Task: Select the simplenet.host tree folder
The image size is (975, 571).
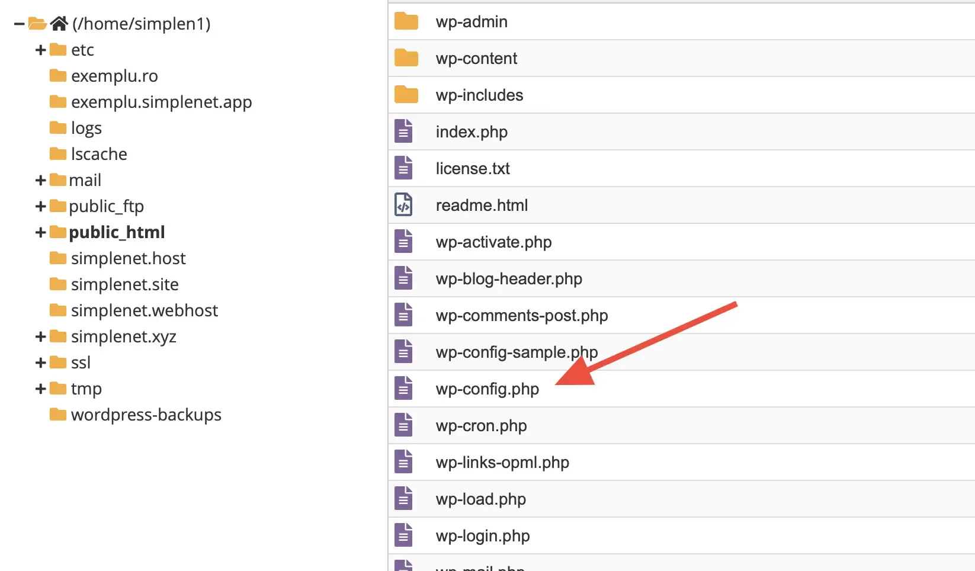Action: (128, 258)
